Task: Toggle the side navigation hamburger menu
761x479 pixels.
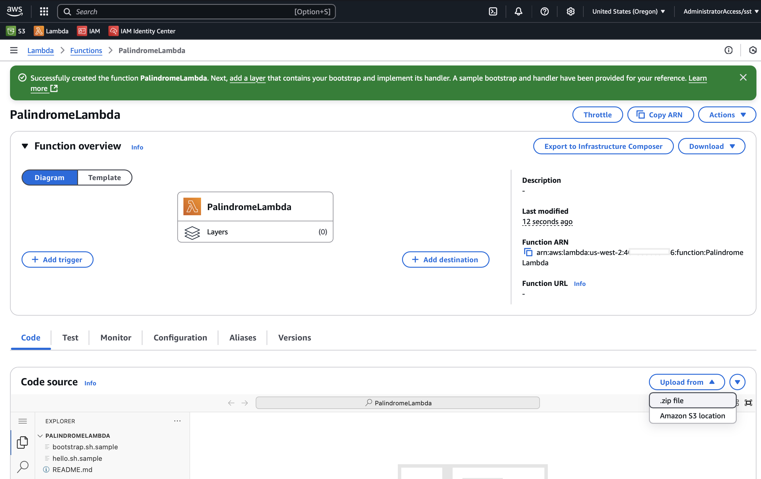Action: click(x=14, y=51)
